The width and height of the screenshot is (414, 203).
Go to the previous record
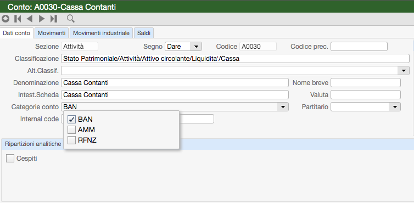point(30,19)
